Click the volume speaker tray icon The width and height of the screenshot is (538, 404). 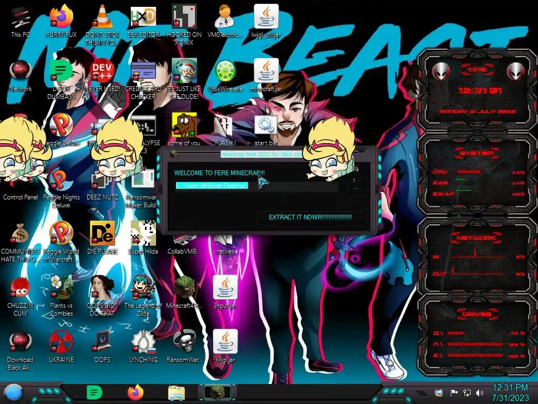pyautogui.click(x=480, y=392)
